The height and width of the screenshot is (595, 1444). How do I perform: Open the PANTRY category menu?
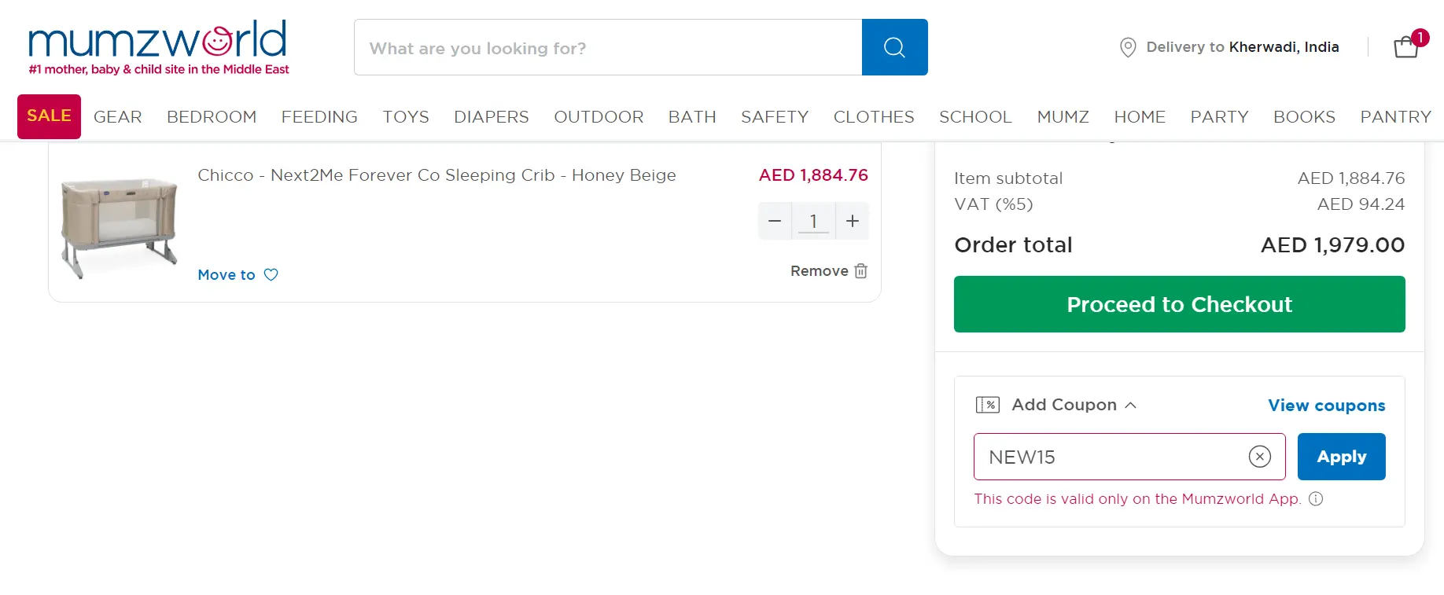point(1395,117)
